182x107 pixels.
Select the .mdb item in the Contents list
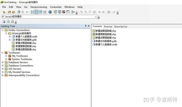coord(105,44)
